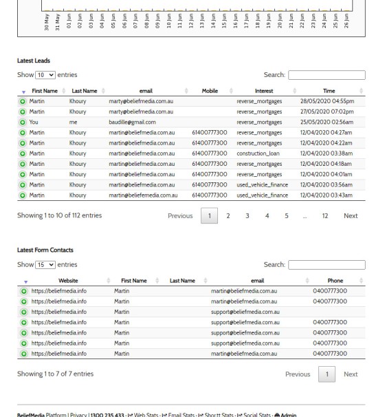Expand lead row dated 28/05/2020 04:55pm

click(23, 101)
